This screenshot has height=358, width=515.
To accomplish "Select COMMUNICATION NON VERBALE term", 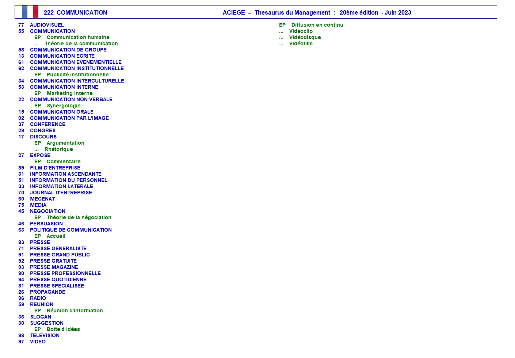I will pos(71,99).
